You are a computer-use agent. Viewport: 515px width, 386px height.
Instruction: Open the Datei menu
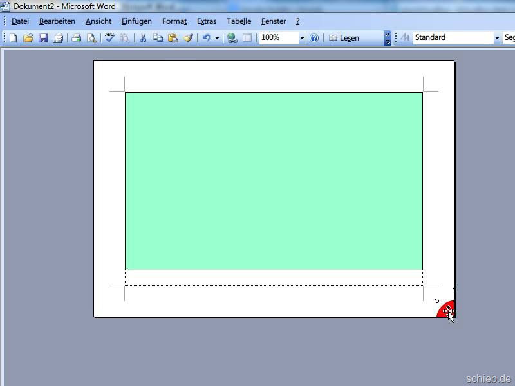[20, 21]
